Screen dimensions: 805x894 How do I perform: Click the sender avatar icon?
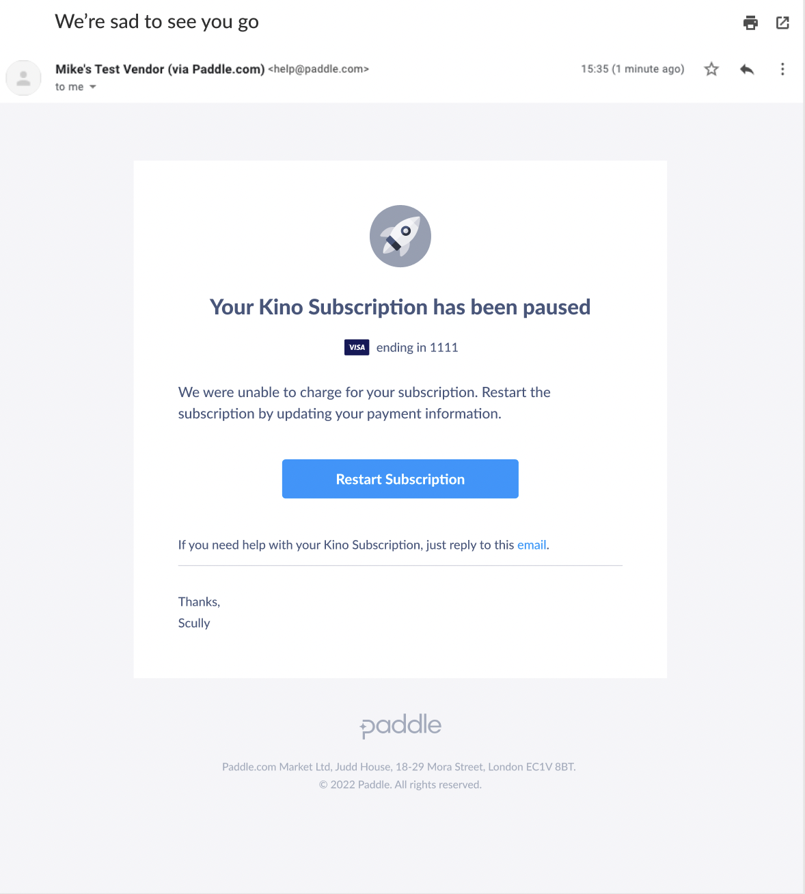pyautogui.click(x=23, y=78)
